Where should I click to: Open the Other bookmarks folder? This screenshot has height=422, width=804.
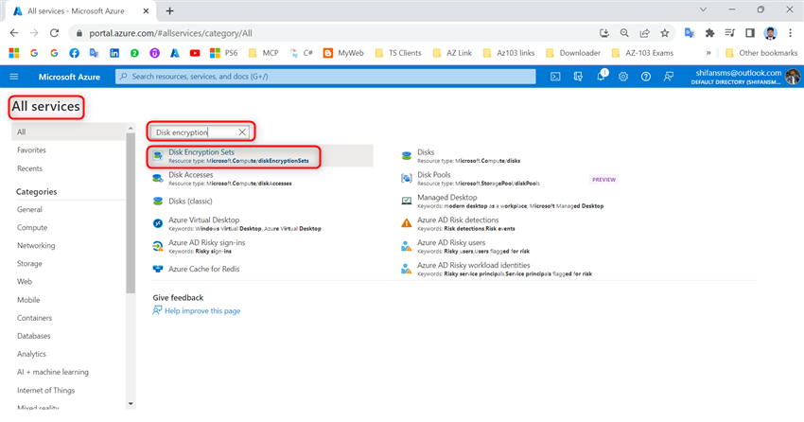pyautogui.click(x=760, y=53)
